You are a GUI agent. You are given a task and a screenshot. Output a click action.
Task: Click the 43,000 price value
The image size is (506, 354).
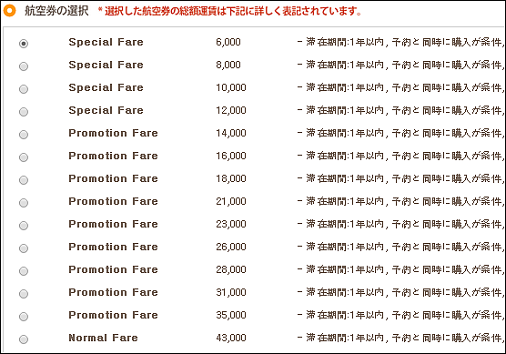[x=231, y=338]
